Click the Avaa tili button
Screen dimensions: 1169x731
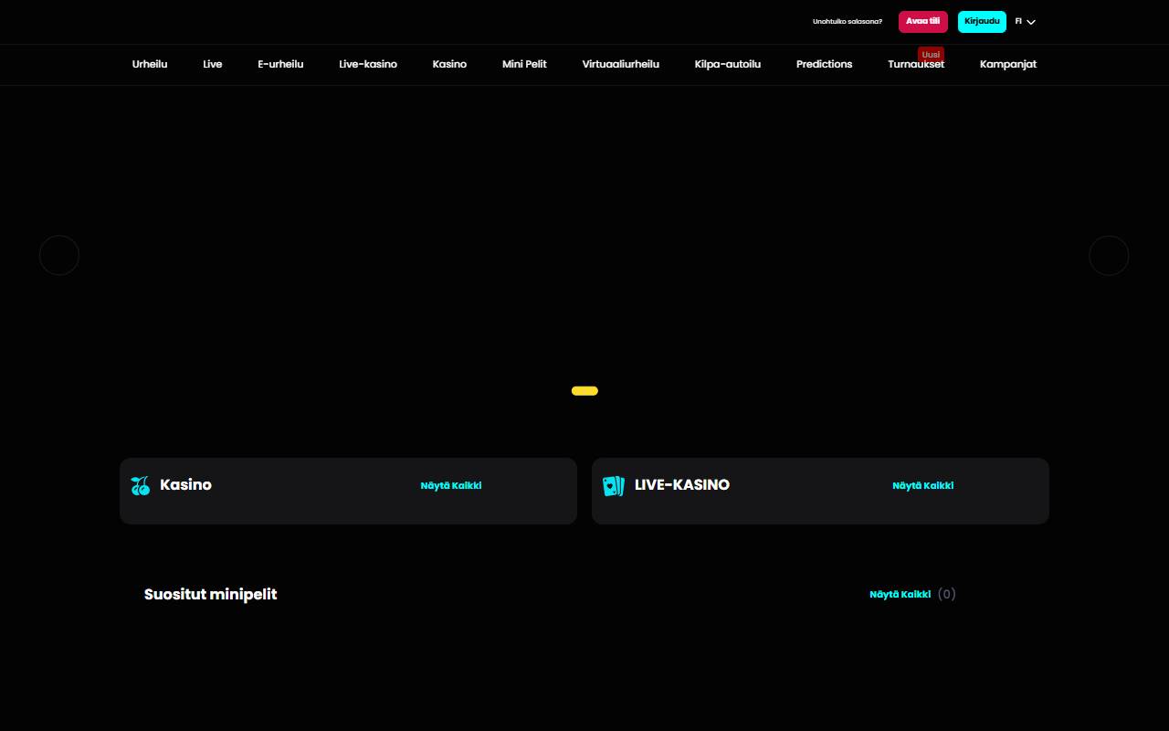923,21
